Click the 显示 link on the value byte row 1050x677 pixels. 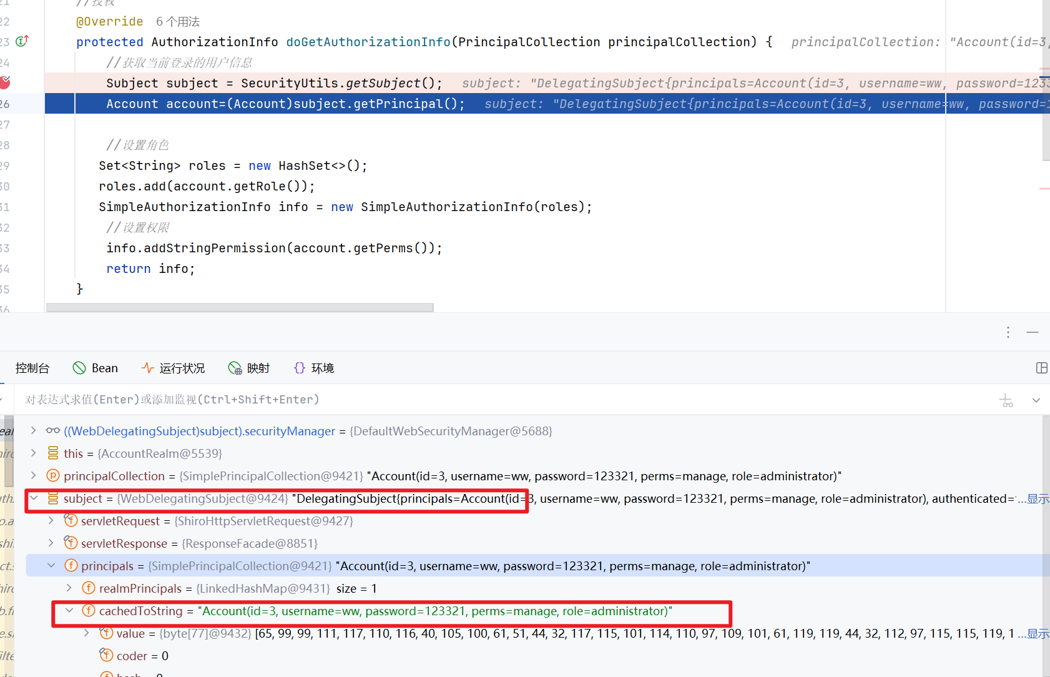1038,633
